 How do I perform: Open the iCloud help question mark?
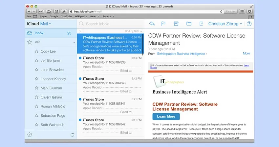click(x=249, y=24)
